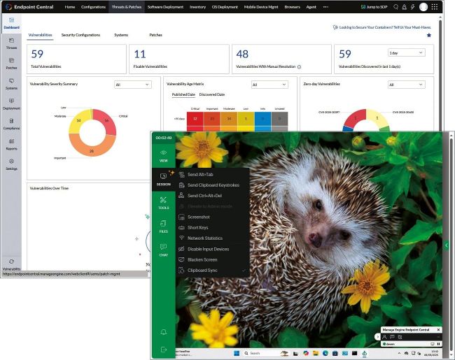Toggle Blacken Screen option
This screenshot has width=455, height=360.
(202, 259)
